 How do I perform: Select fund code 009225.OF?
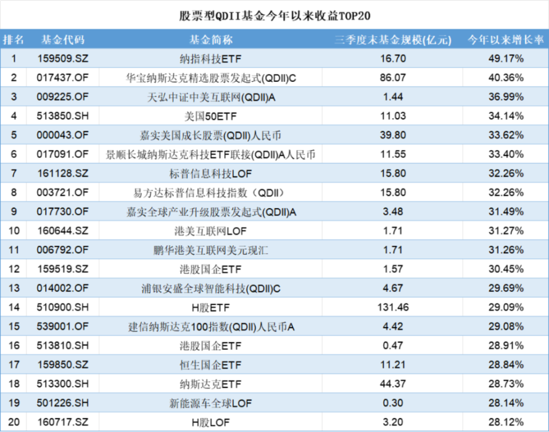(63, 97)
